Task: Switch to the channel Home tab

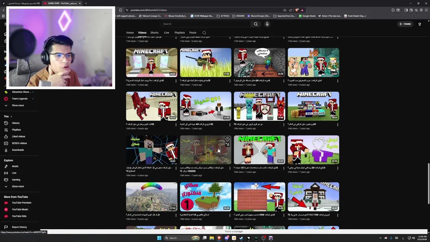Action: (130, 33)
